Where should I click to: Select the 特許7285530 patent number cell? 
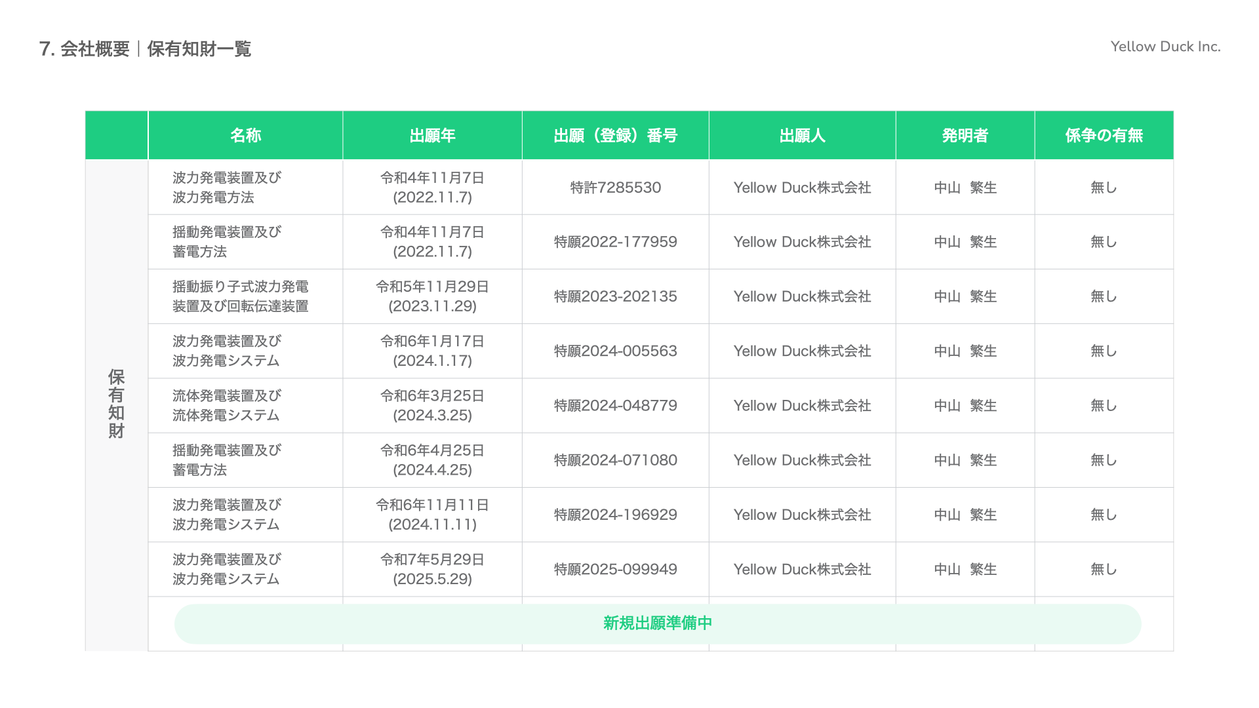(x=615, y=187)
